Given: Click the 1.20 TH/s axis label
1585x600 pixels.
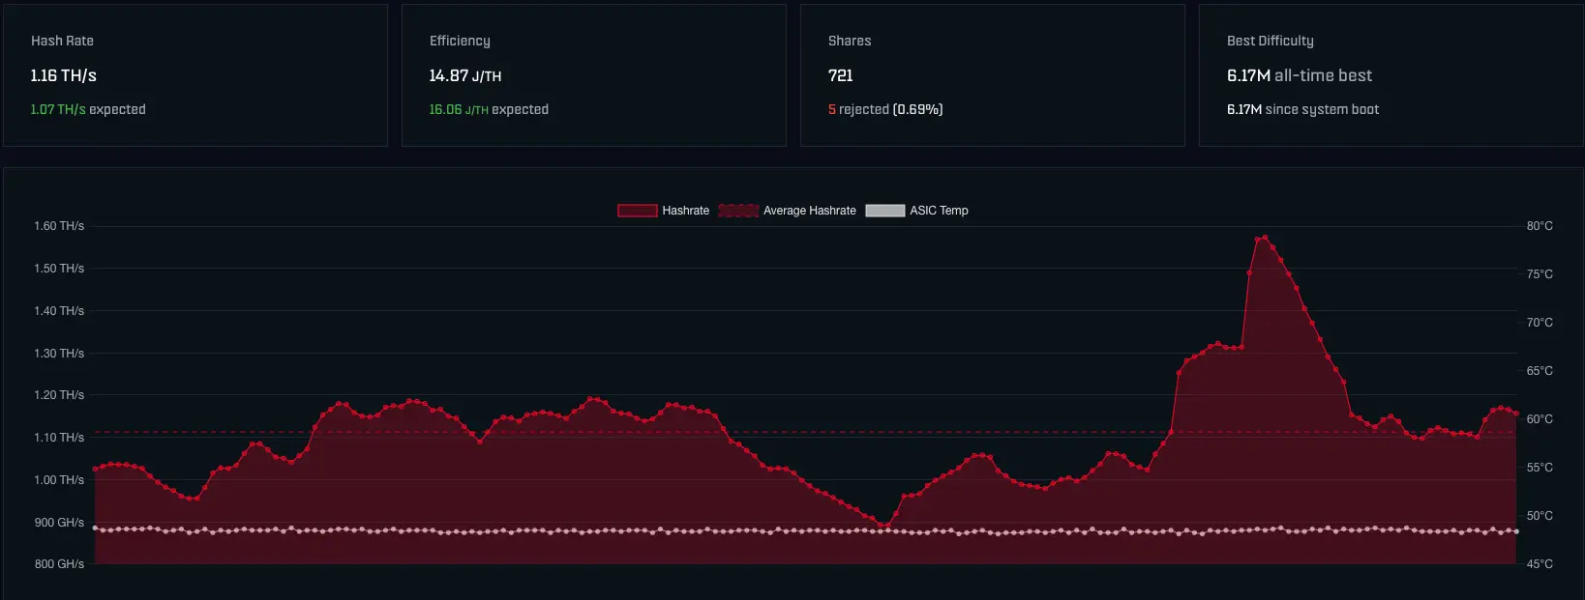Looking at the screenshot, I should coord(59,395).
